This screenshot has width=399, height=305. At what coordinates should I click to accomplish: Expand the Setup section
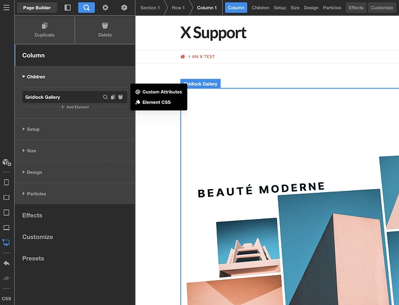[33, 129]
